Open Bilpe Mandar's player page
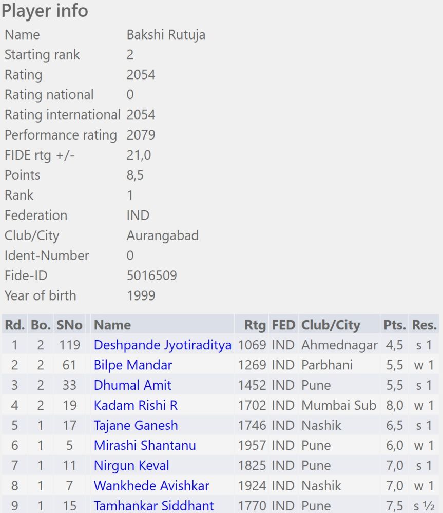 [x=132, y=365]
